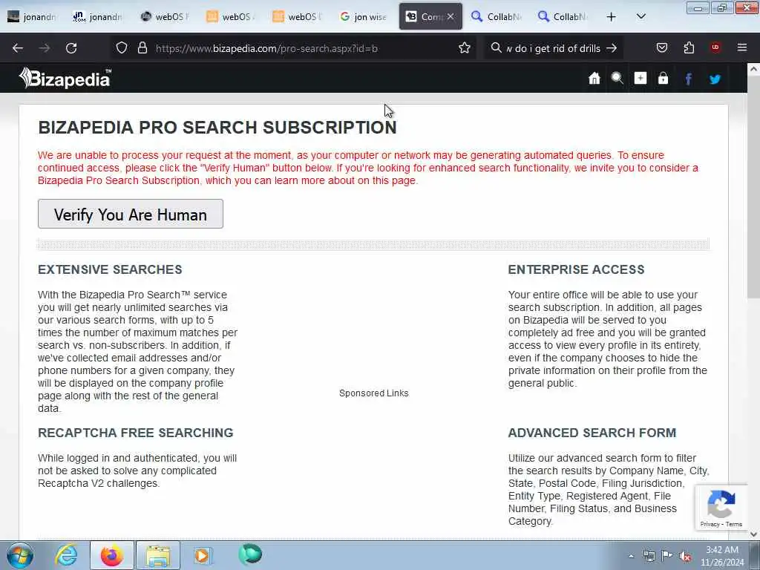The image size is (760, 570).
Task: Click the reCAPTCHA Terms link
Action: (734, 525)
